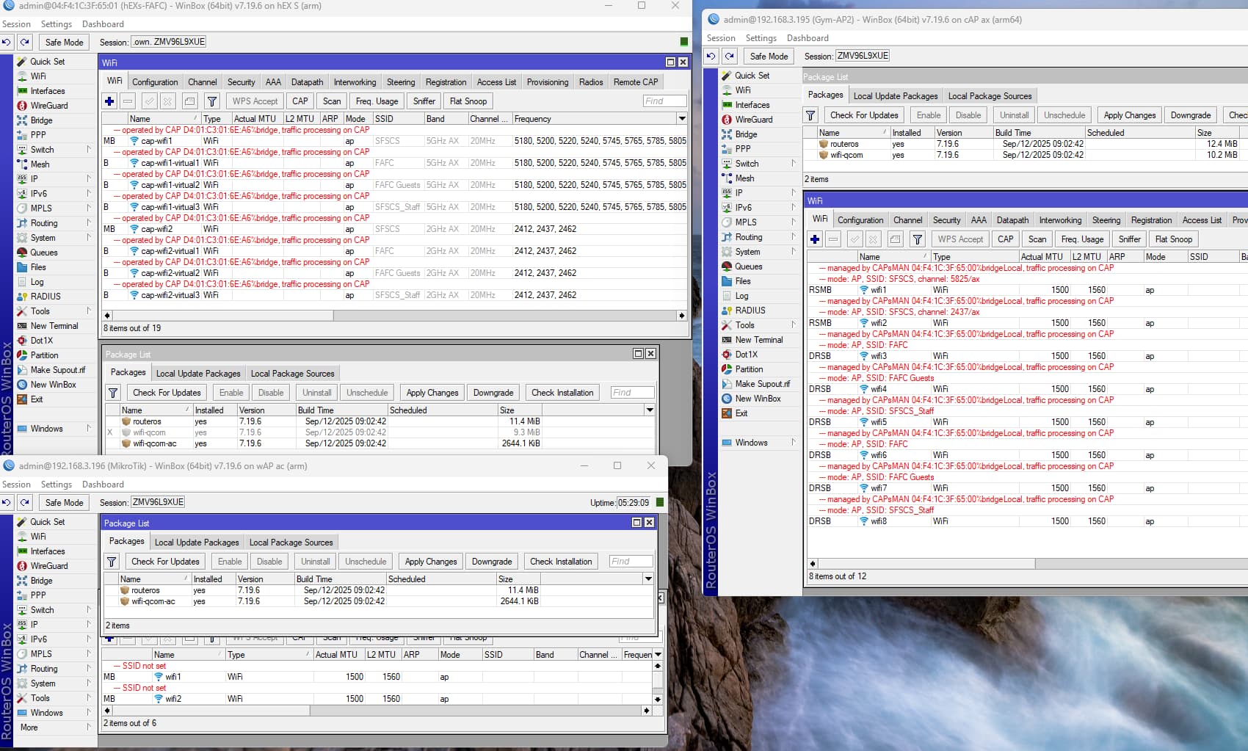
Task: Open column dropdown arrow in hEX WiFi table
Action: coord(682,119)
